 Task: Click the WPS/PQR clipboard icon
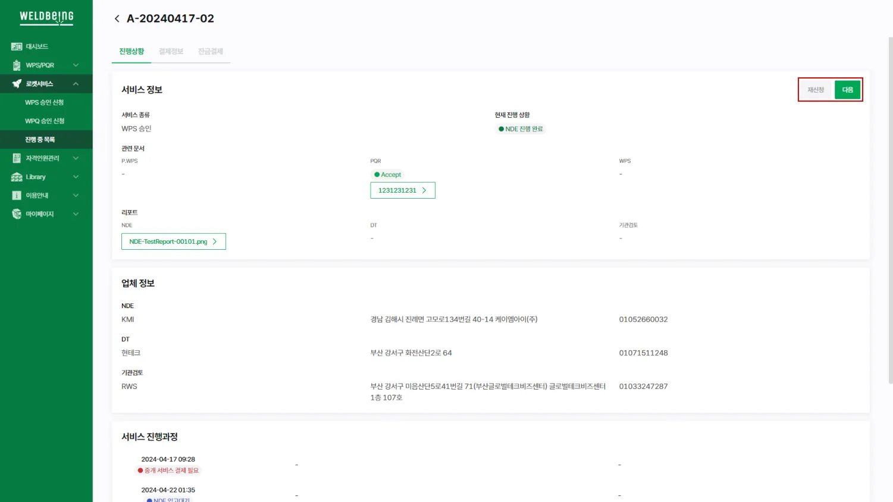[17, 65]
